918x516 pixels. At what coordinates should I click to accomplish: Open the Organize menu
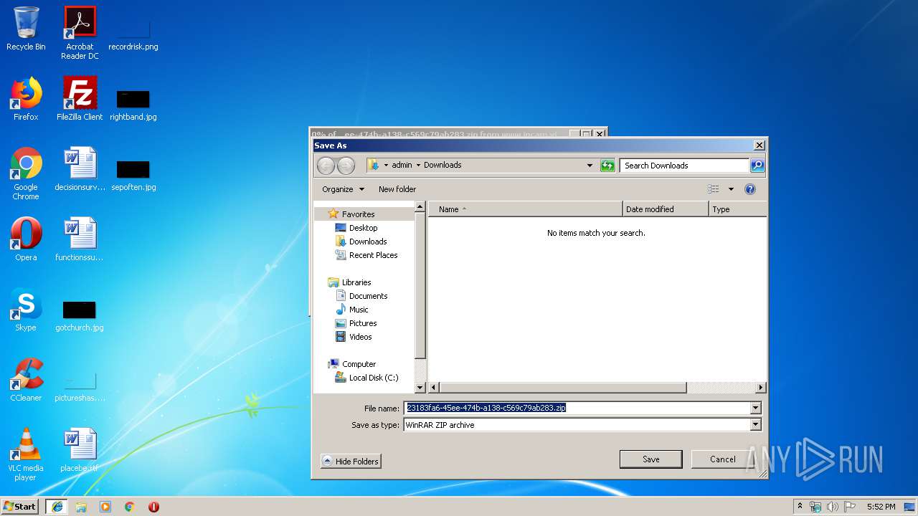pyautogui.click(x=343, y=189)
